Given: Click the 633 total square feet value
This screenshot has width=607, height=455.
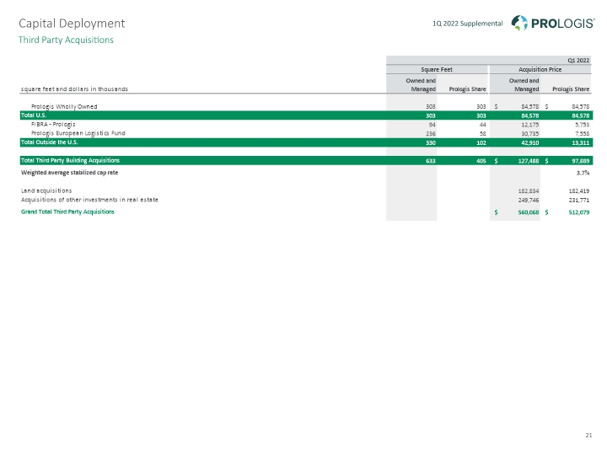Looking at the screenshot, I should coord(431,161).
